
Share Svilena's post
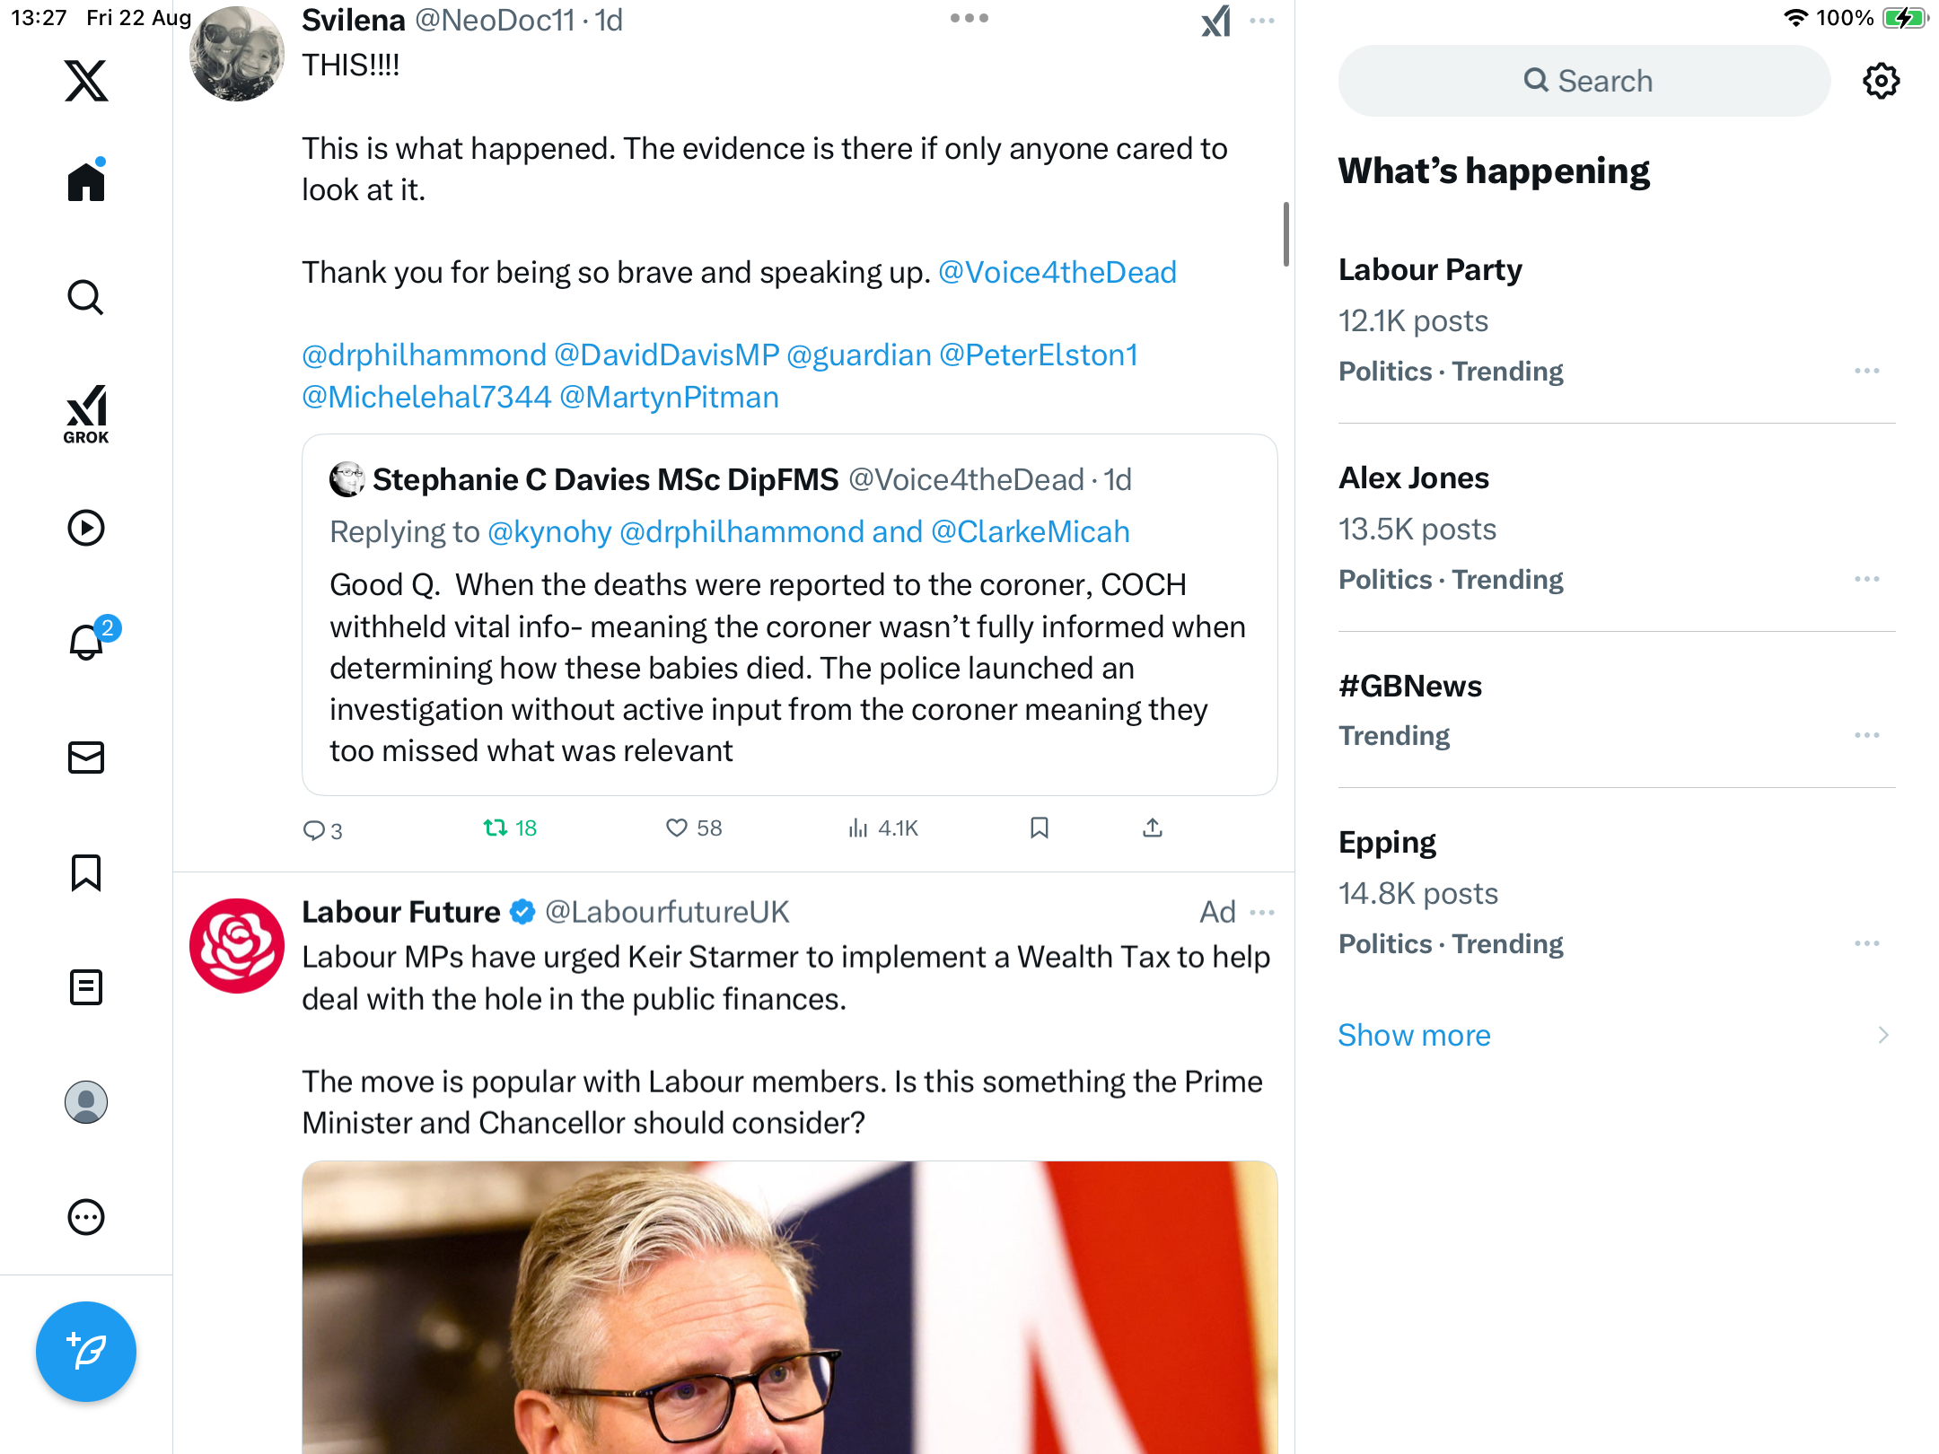pyautogui.click(x=1153, y=828)
